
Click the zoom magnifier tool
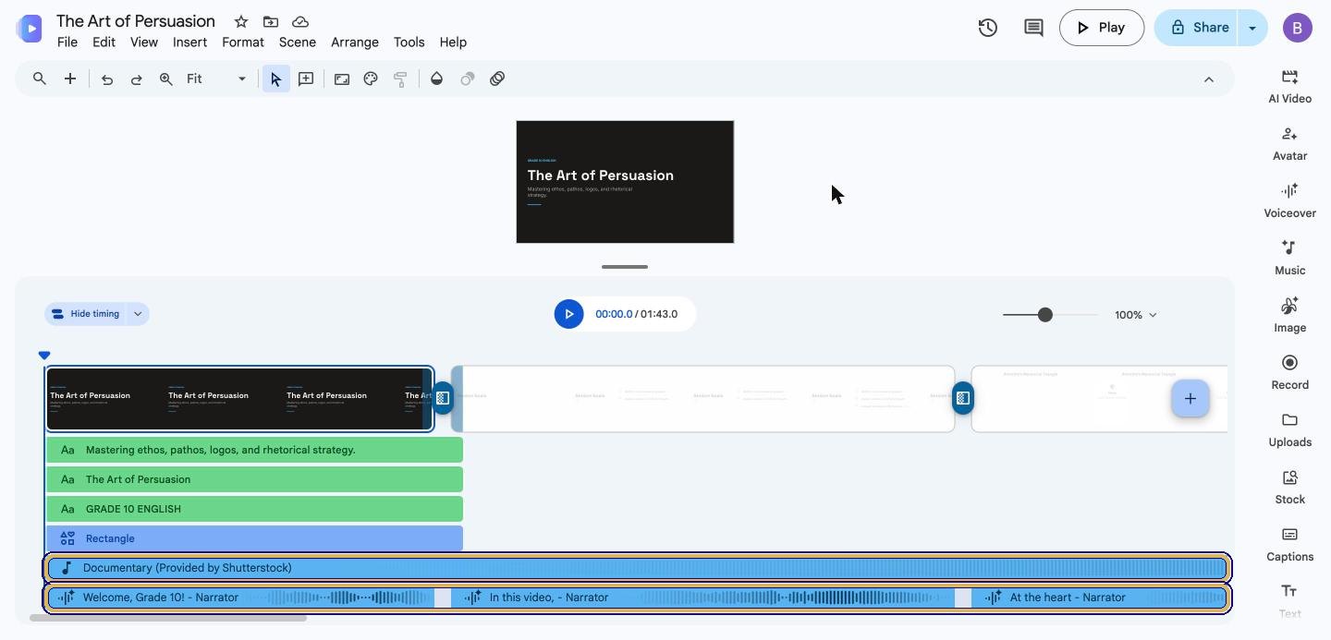pos(166,79)
